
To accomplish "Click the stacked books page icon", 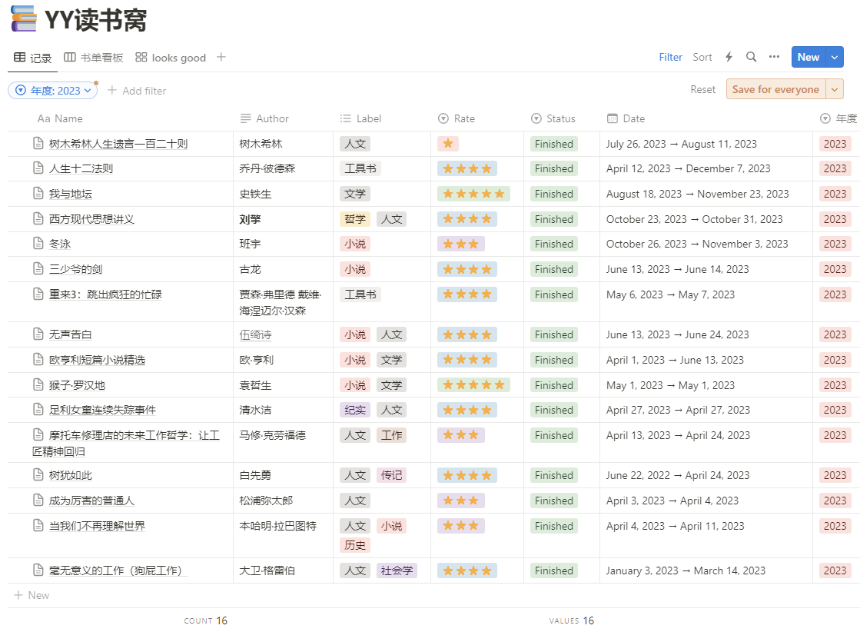I will 24,19.
